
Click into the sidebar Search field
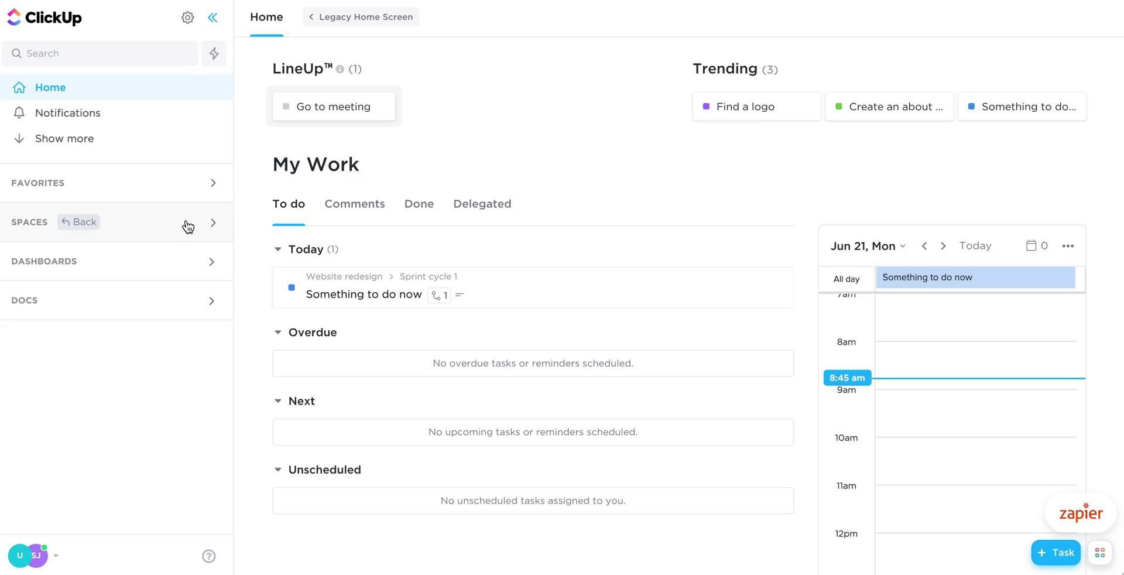point(105,53)
